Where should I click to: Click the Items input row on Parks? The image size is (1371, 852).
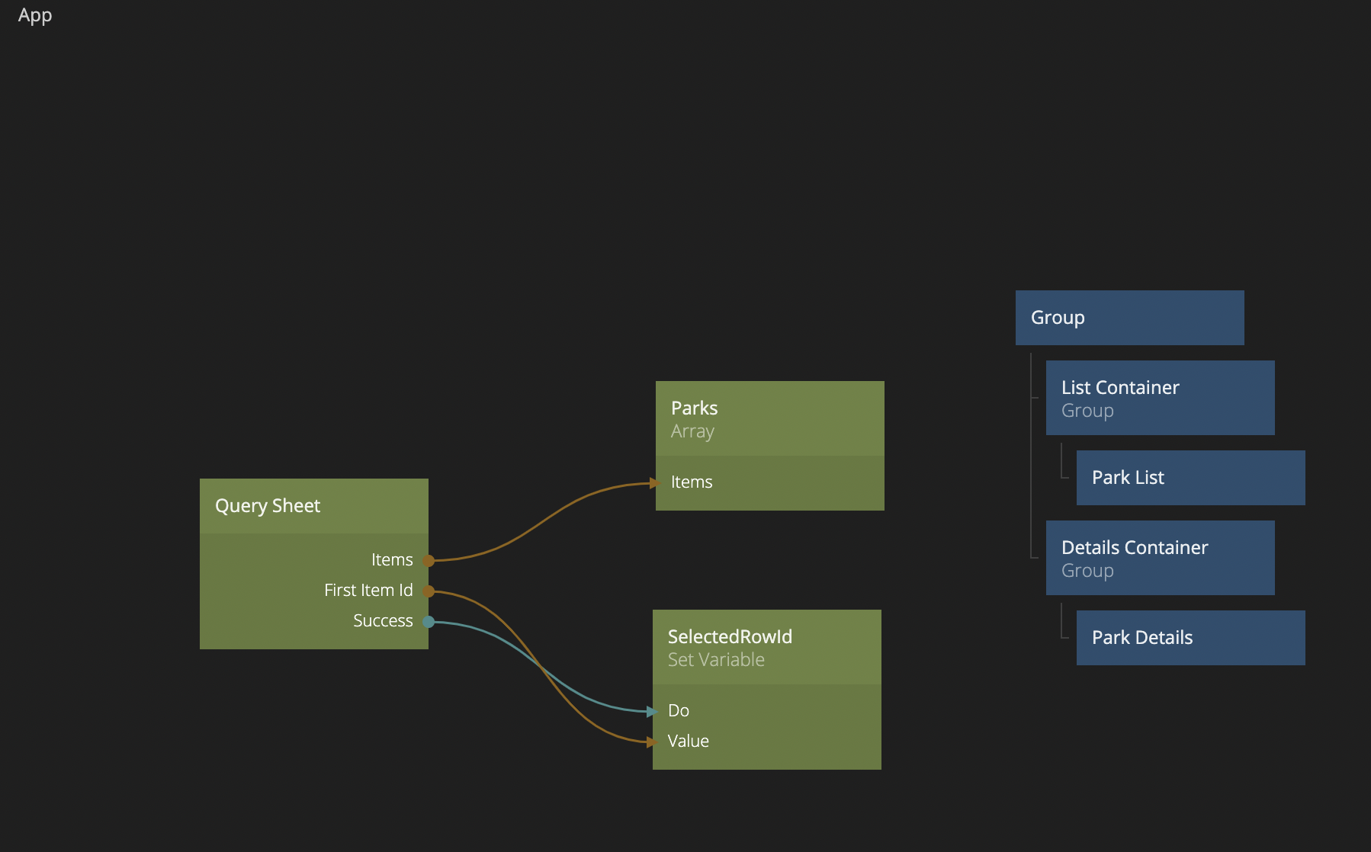pyautogui.click(x=769, y=482)
